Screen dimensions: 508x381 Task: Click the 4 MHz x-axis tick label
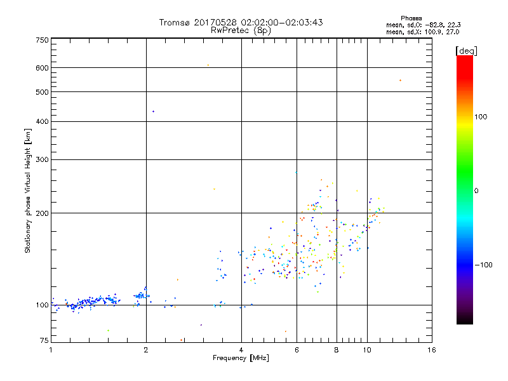click(x=241, y=350)
